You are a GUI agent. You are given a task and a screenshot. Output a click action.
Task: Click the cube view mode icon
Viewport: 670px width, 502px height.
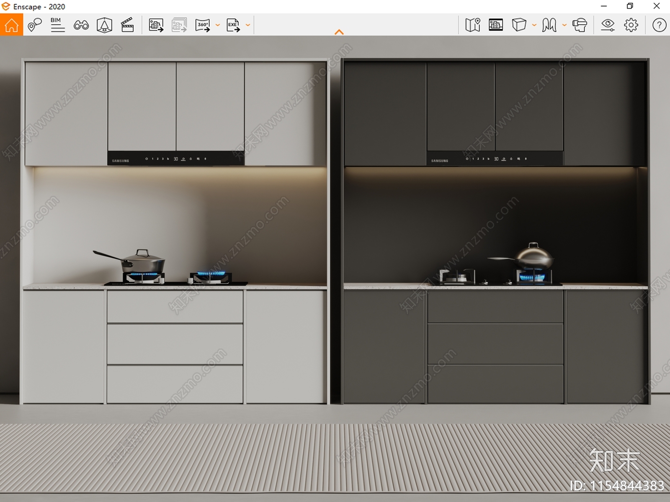point(519,25)
